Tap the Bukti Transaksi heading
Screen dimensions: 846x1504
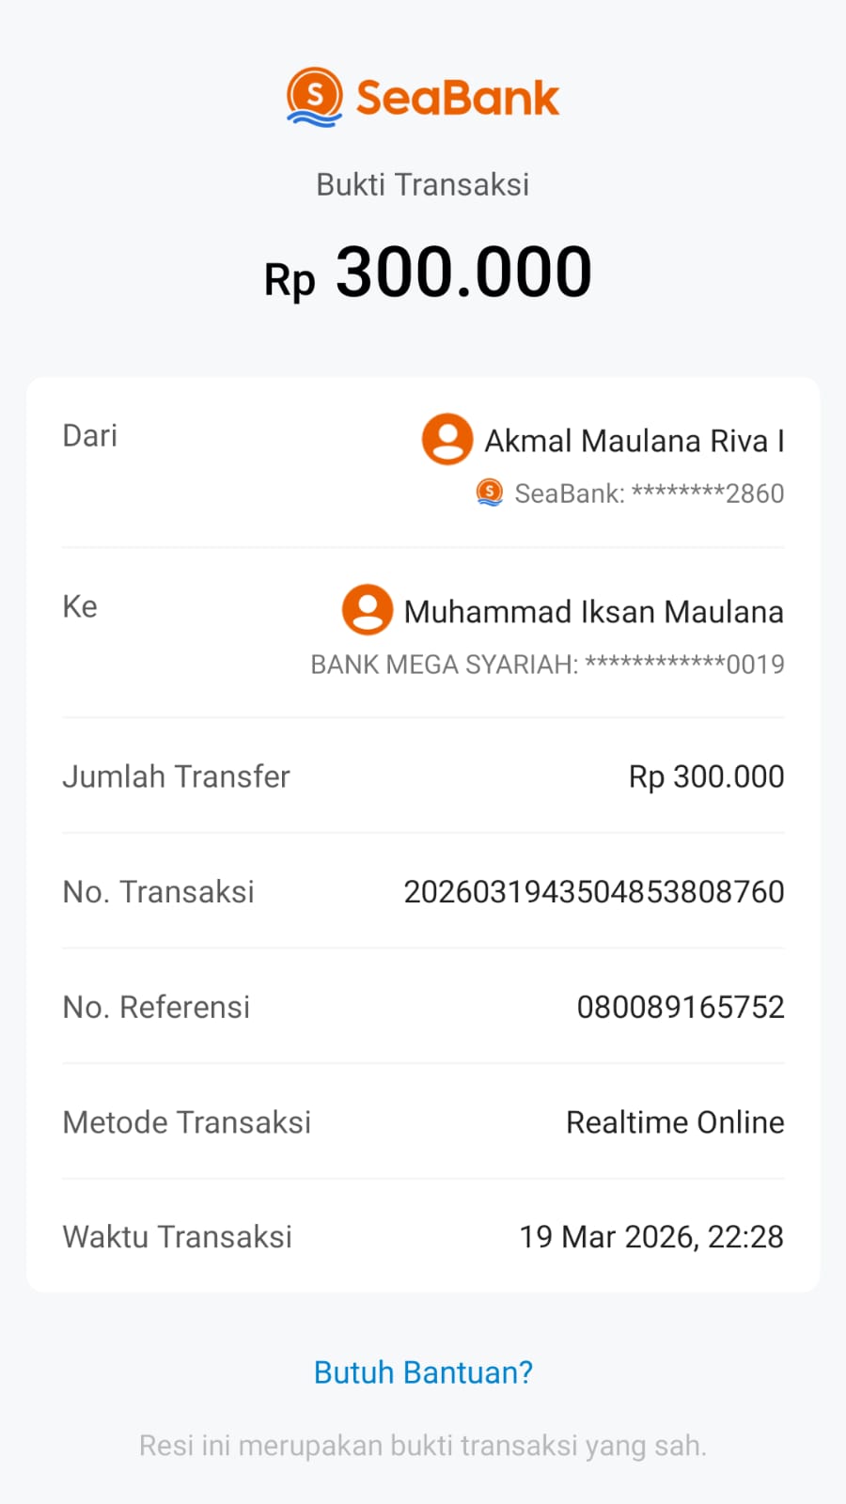pyautogui.click(x=423, y=184)
